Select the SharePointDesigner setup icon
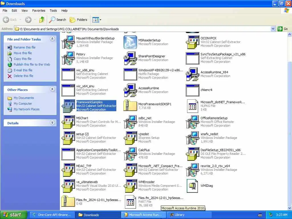 pyautogui.click(x=130, y=58)
